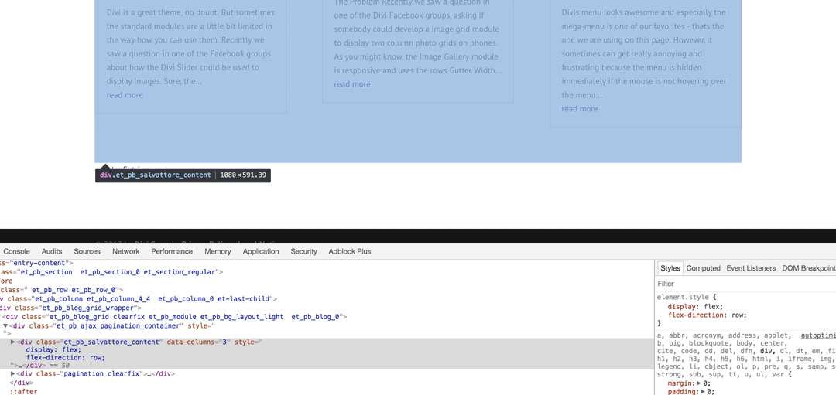Focus the styles Filter input field
This screenshot has width=836, height=395.
tap(746, 284)
